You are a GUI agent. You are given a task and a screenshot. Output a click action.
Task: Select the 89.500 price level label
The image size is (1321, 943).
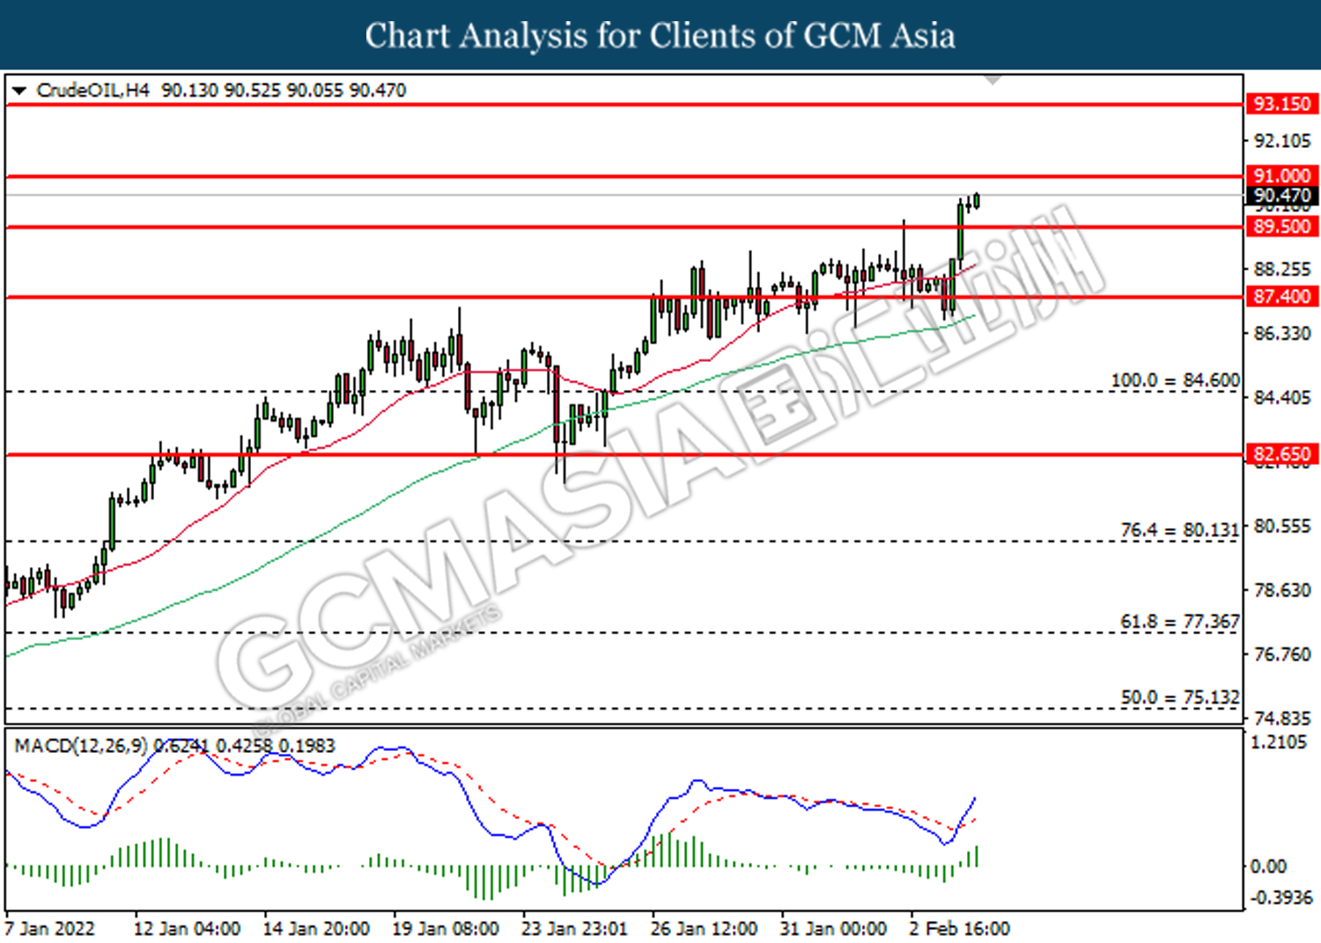click(1282, 226)
